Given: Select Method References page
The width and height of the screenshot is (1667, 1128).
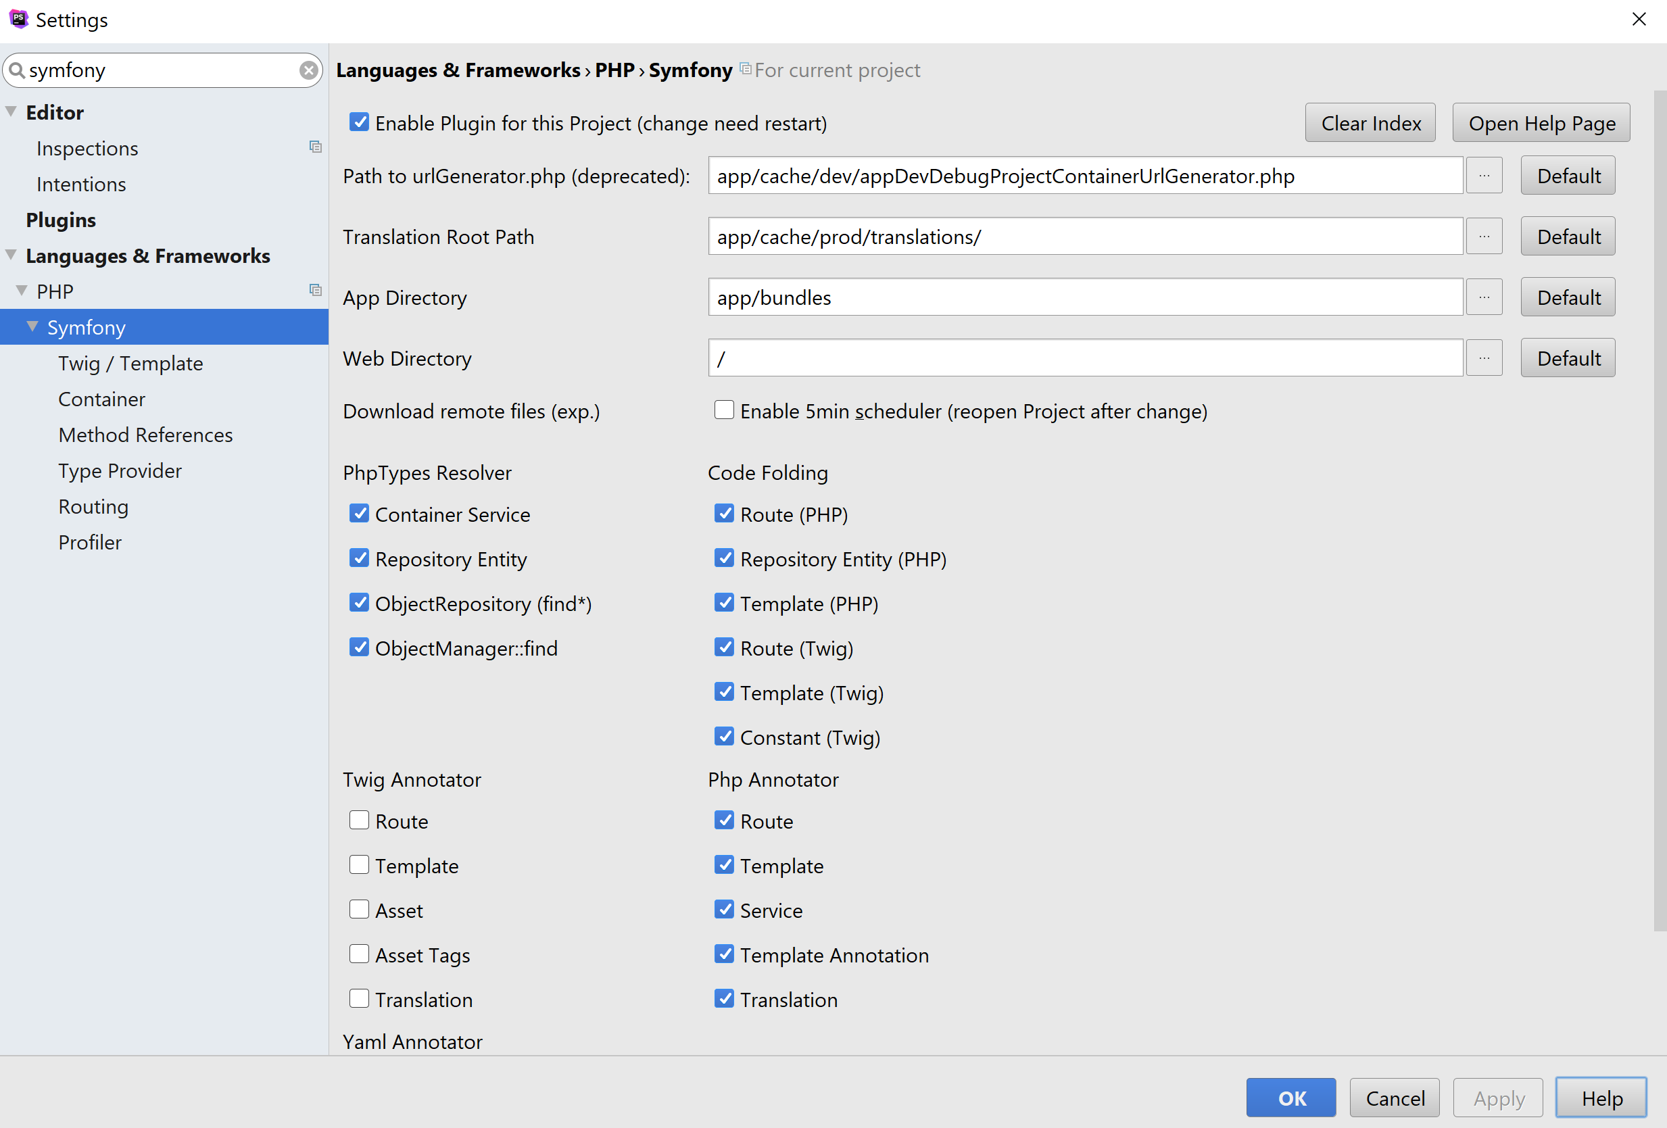Looking at the screenshot, I should (x=145, y=435).
